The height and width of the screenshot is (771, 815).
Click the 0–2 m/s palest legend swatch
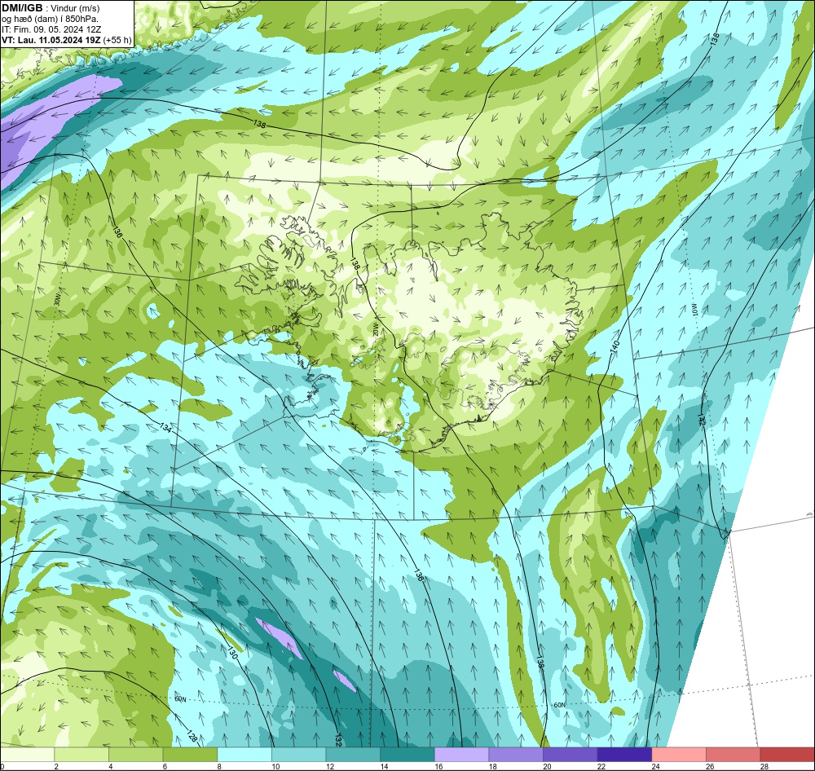[x=27, y=755]
